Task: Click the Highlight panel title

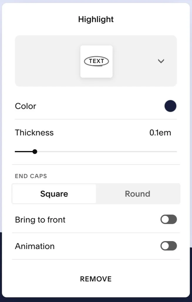Action: tap(96, 19)
